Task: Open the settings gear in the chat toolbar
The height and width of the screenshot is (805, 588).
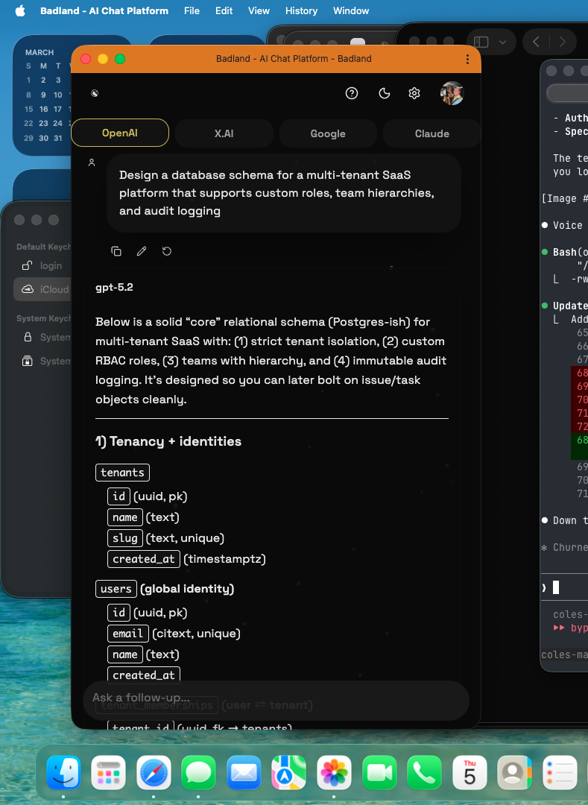Action: click(x=414, y=93)
